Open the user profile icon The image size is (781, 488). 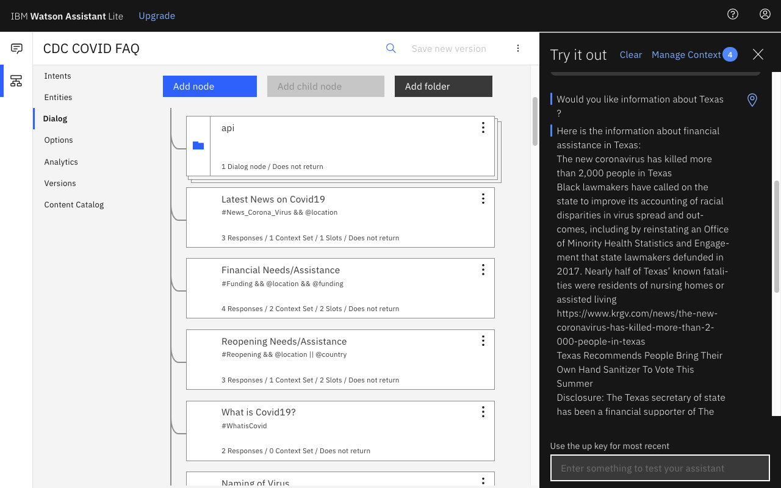pos(765,14)
